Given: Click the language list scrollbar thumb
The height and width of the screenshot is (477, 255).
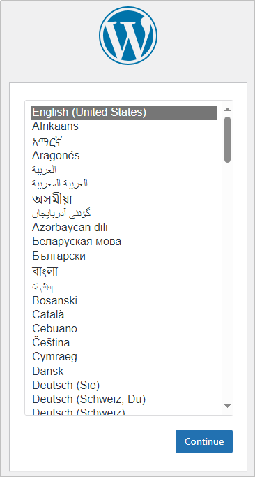Looking at the screenshot, I should (x=227, y=139).
